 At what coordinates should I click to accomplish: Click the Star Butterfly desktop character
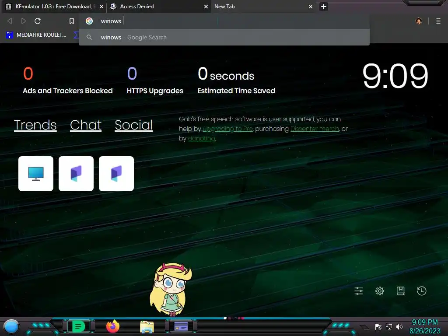(171, 290)
